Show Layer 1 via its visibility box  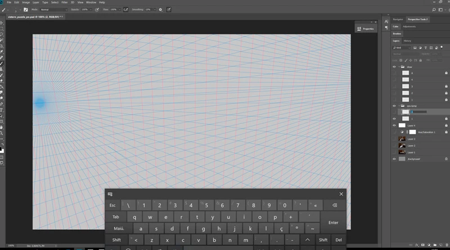(x=394, y=152)
